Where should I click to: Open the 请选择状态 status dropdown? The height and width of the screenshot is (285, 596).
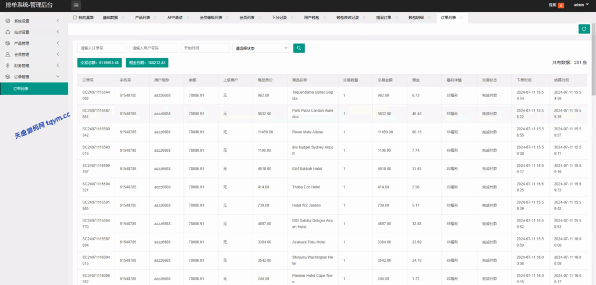point(261,48)
